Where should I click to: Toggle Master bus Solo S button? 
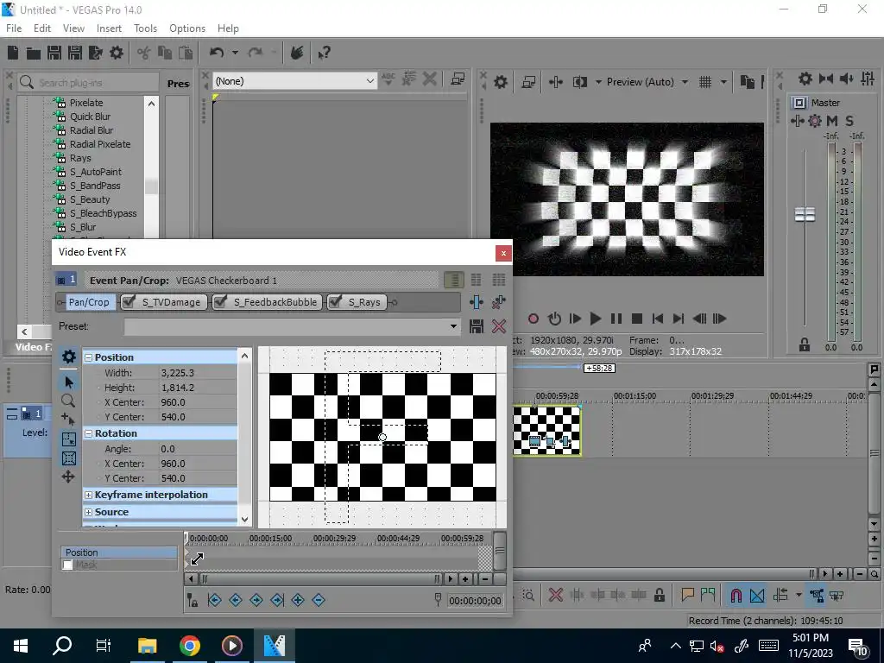[849, 121]
